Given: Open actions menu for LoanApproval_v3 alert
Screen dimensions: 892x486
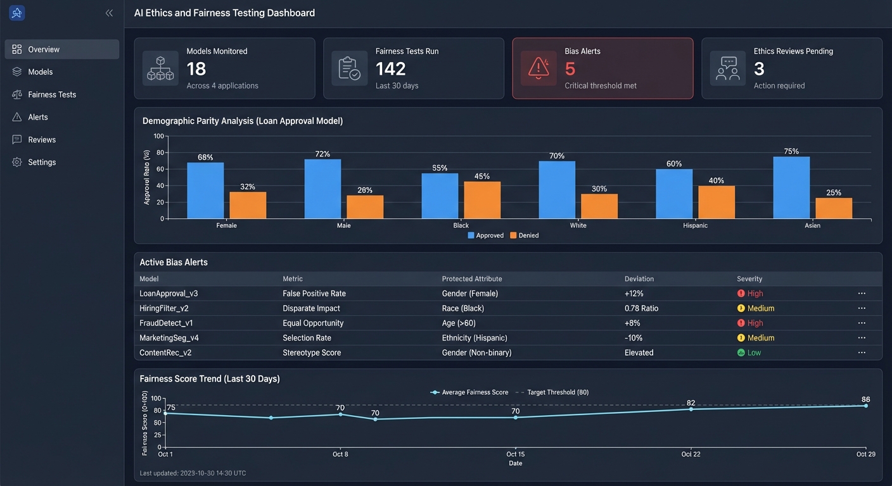Looking at the screenshot, I should coord(862,293).
